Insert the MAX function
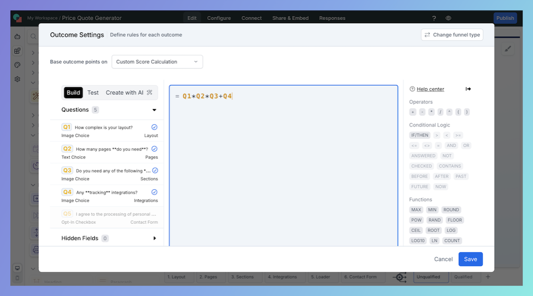The image size is (533, 296). click(416, 210)
